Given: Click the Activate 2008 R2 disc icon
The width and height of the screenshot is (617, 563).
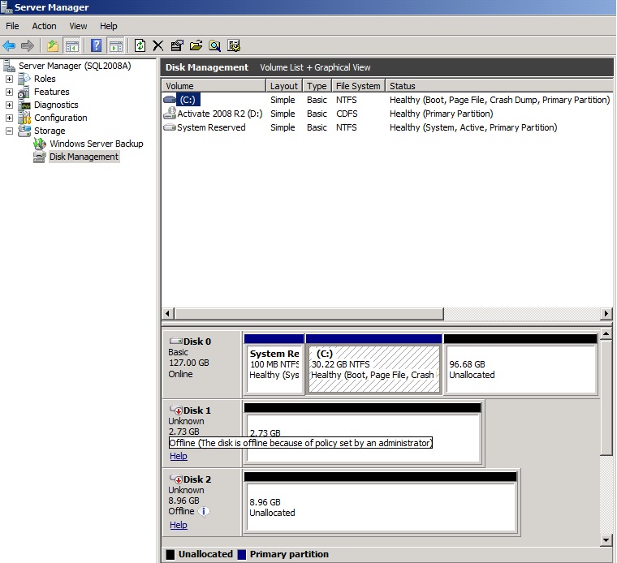Looking at the screenshot, I should [170, 114].
